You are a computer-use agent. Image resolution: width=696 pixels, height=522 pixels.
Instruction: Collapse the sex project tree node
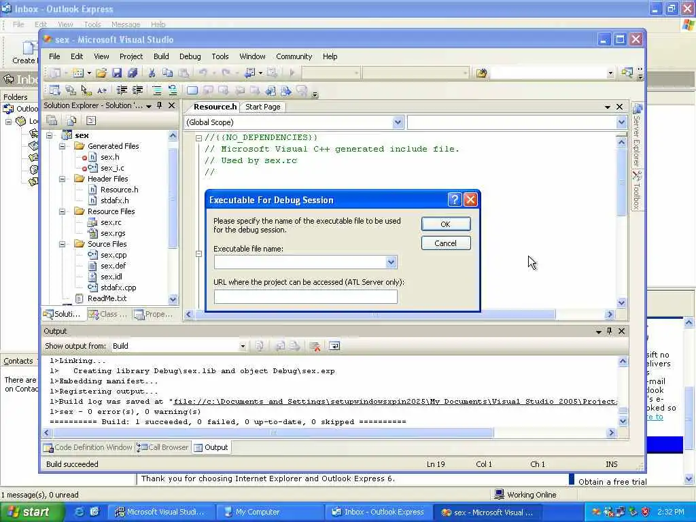point(50,135)
